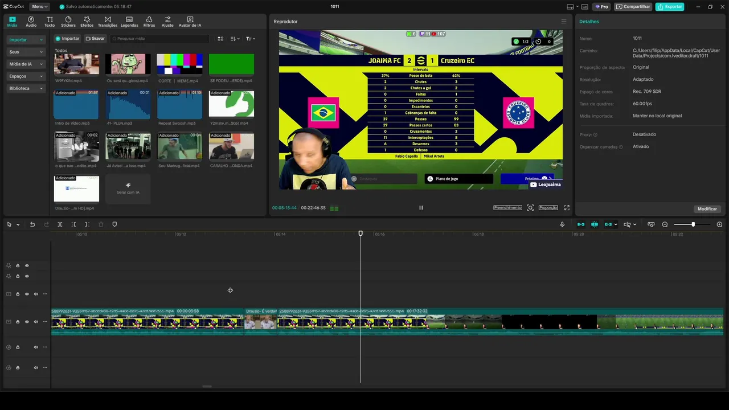Add a timeline marker
The width and height of the screenshot is (729, 410).
pyautogui.click(x=114, y=224)
